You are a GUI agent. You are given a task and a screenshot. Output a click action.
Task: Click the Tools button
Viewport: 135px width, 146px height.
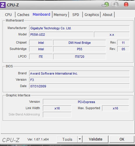67,139
